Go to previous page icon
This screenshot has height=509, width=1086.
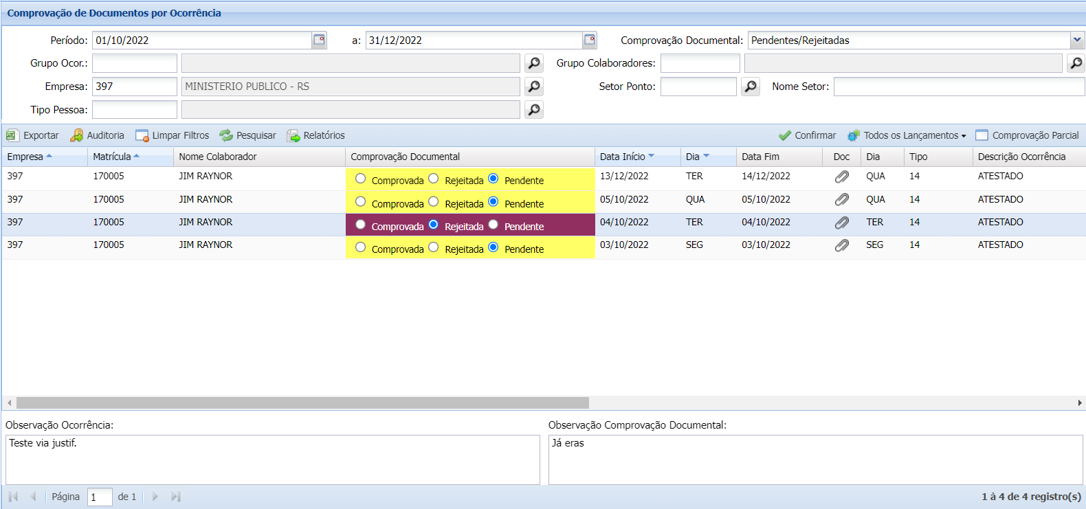pyautogui.click(x=33, y=497)
